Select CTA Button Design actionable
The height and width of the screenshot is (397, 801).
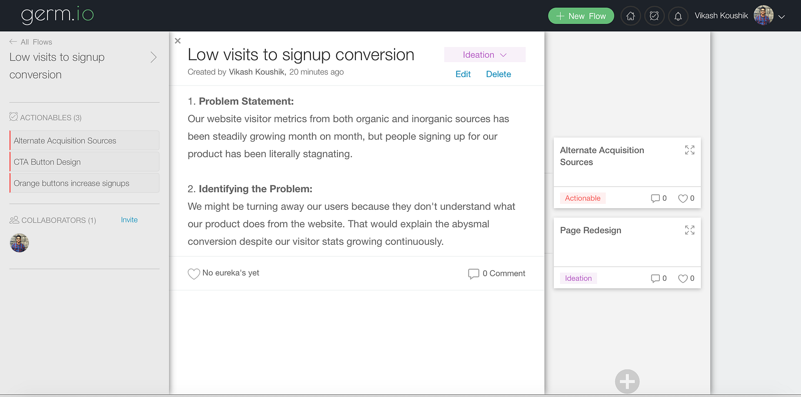coord(84,162)
